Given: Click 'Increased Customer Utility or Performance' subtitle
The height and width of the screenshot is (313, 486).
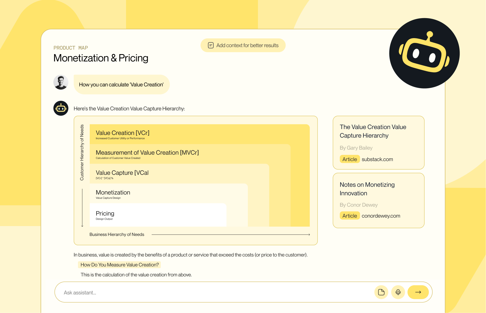Looking at the screenshot, I should point(120,138).
